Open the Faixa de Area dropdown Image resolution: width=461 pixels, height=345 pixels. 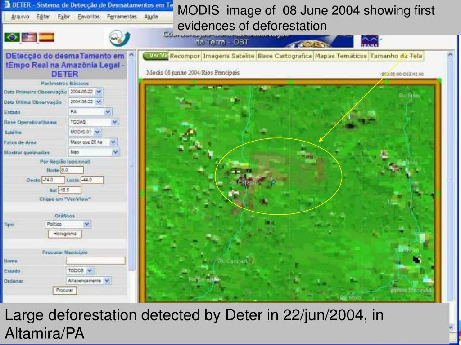pyautogui.click(x=93, y=142)
